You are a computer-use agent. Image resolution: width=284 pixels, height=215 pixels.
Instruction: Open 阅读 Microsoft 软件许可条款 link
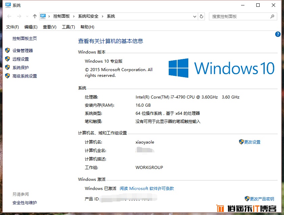tap(147, 189)
